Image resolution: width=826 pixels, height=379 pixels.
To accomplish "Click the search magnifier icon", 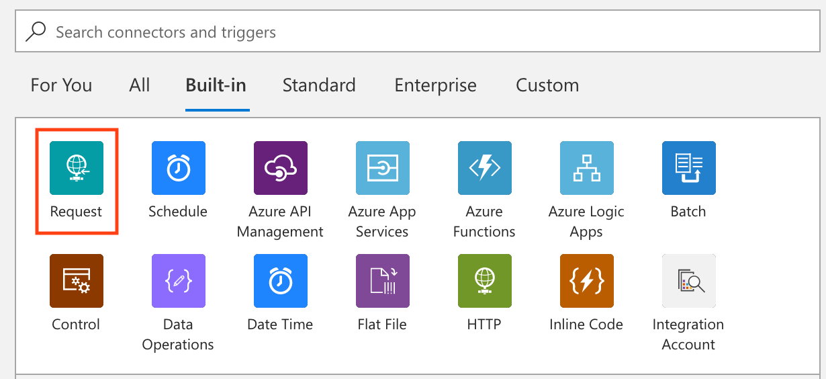I will click(36, 32).
